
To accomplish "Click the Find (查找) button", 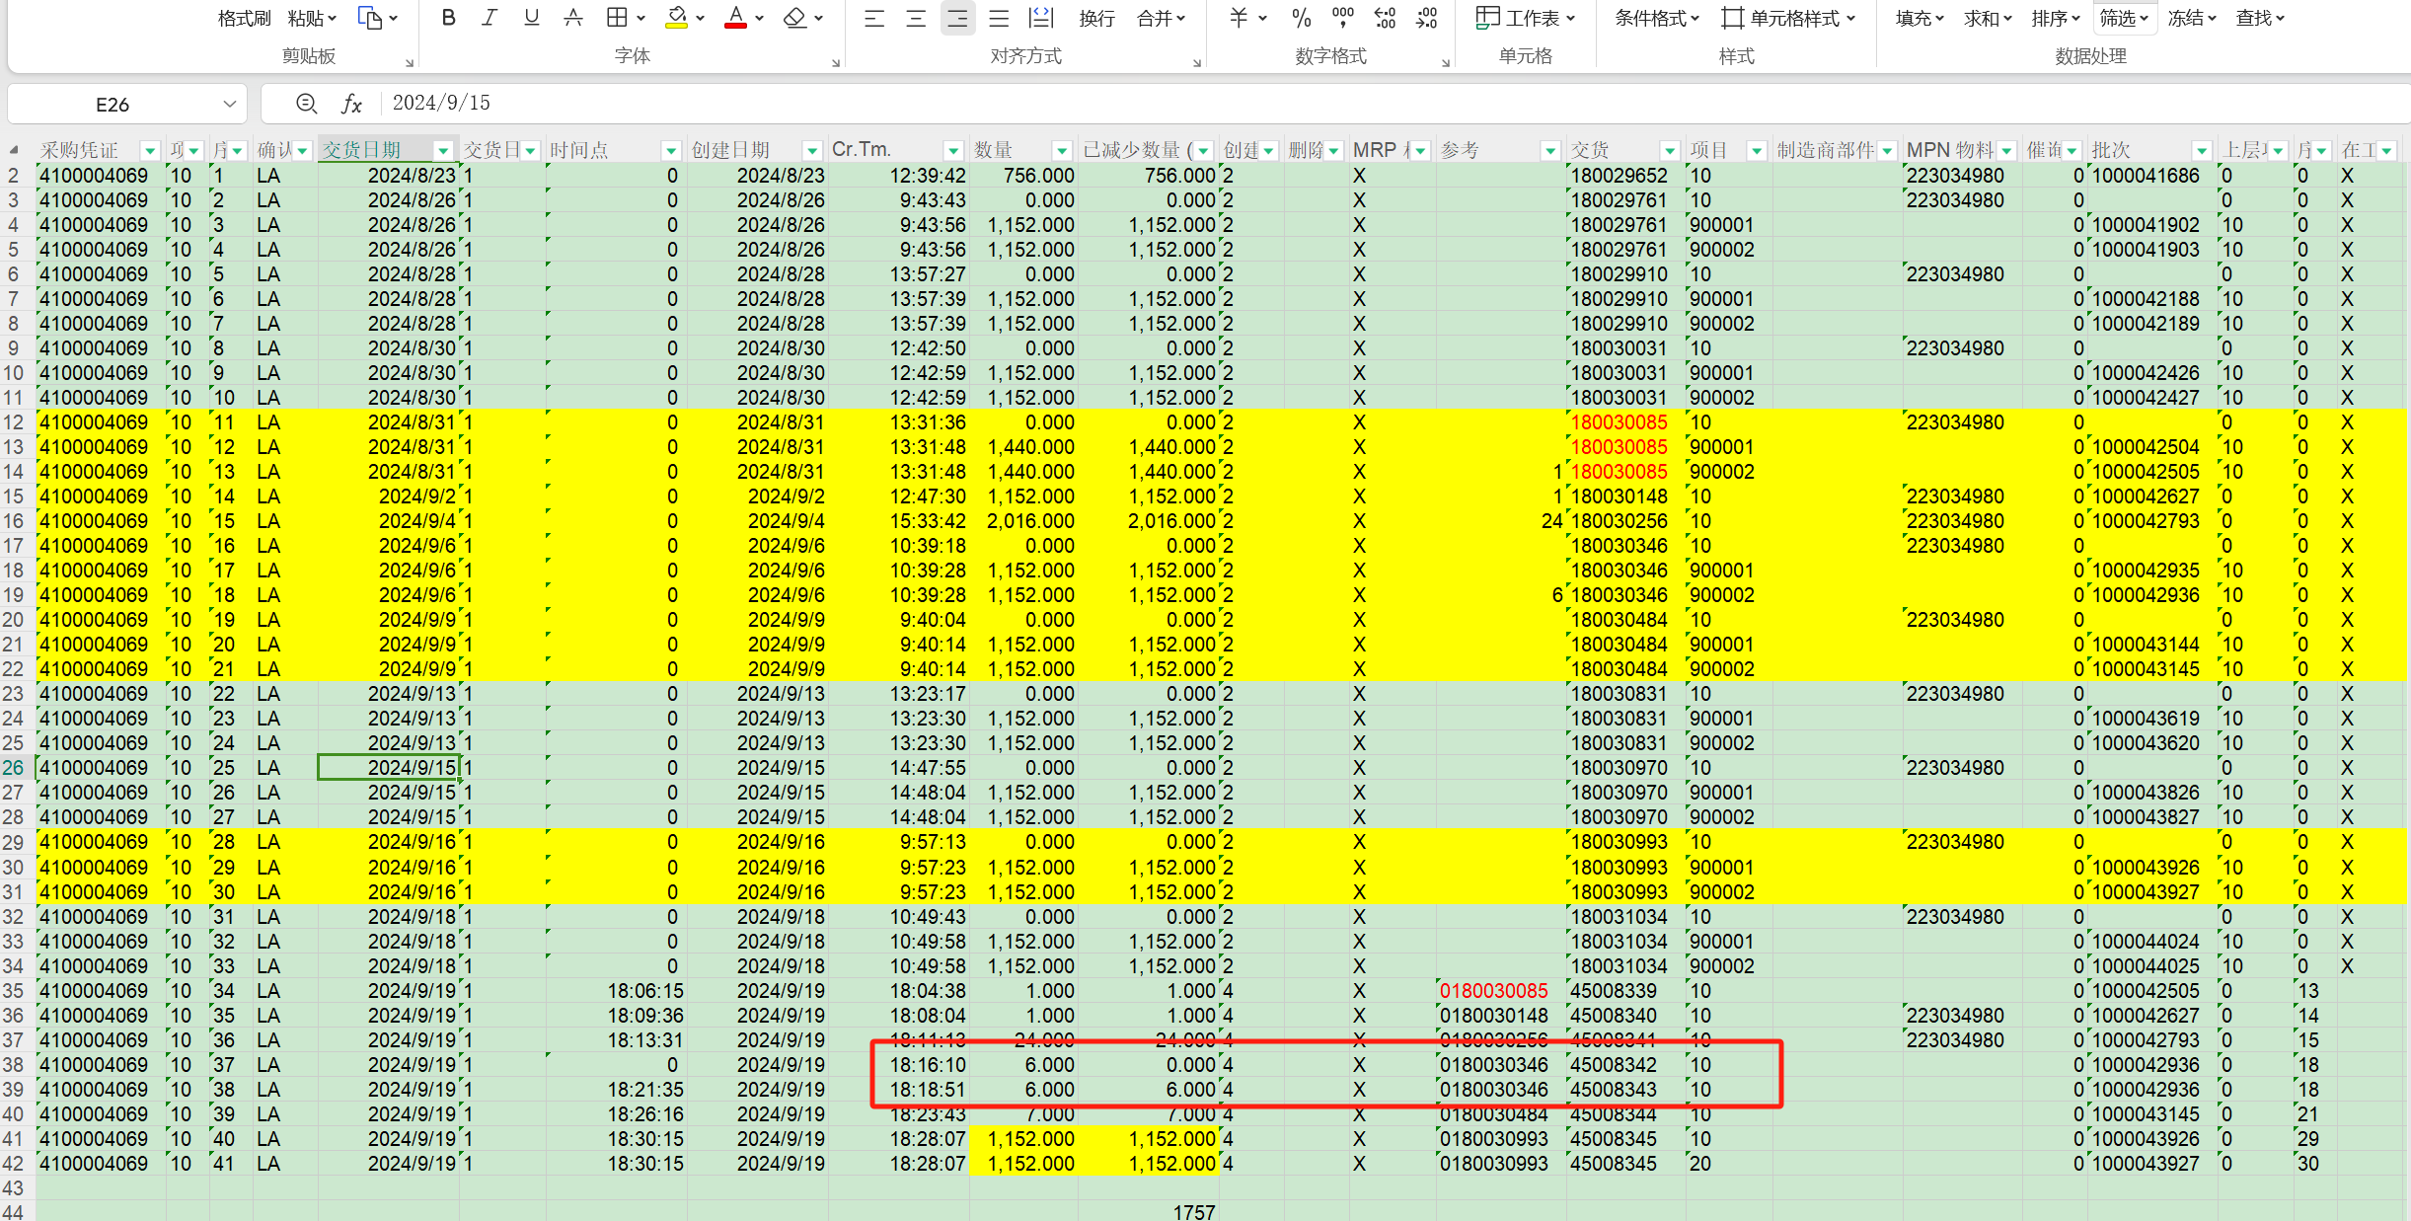I will coord(2260,18).
